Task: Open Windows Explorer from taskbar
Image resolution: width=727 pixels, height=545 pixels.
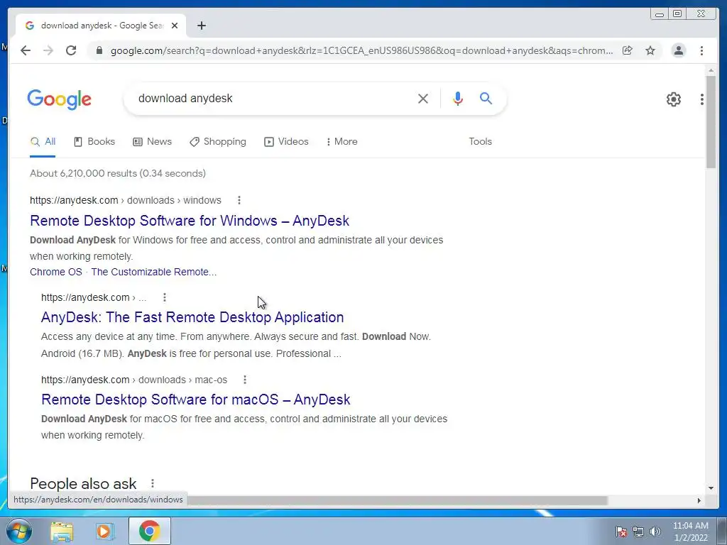Action: click(62, 531)
